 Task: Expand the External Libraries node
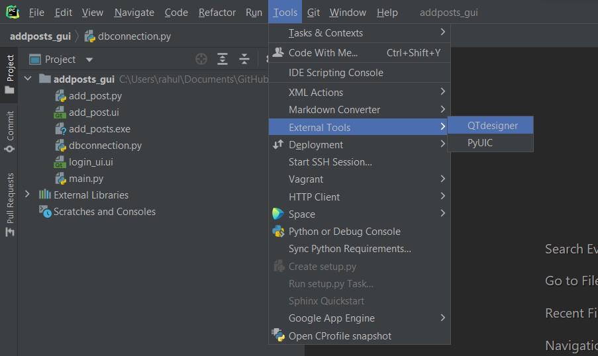[x=27, y=195]
